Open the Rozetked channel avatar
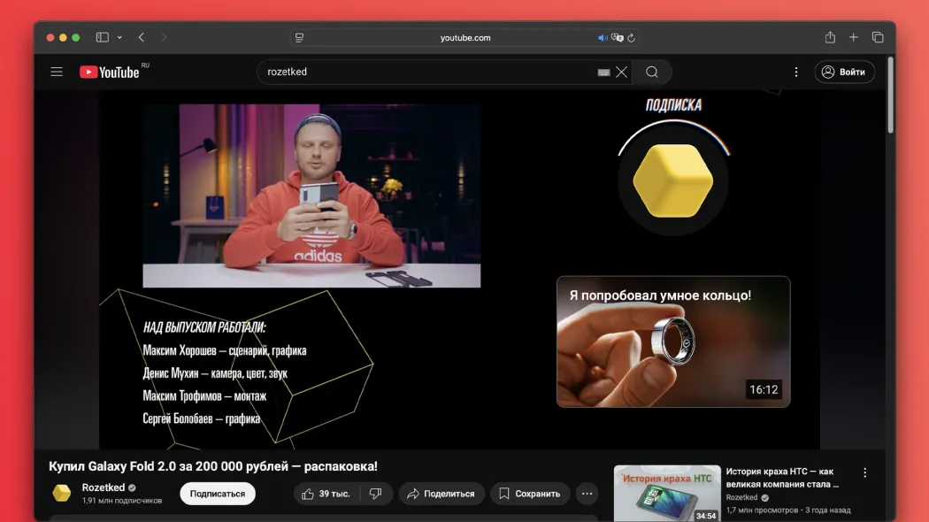The width and height of the screenshot is (929, 522). point(62,493)
